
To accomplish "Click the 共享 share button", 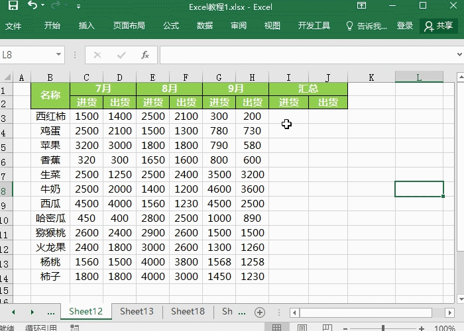I will click(x=439, y=26).
